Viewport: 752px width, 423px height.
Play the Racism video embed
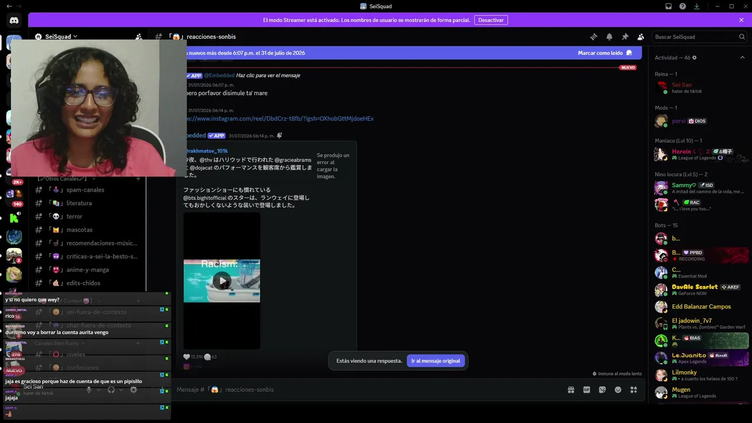tap(221, 281)
